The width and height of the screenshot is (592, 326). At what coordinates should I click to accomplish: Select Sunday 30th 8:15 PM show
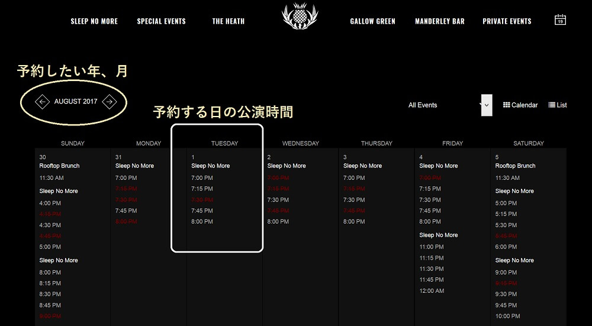click(x=50, y=283)
